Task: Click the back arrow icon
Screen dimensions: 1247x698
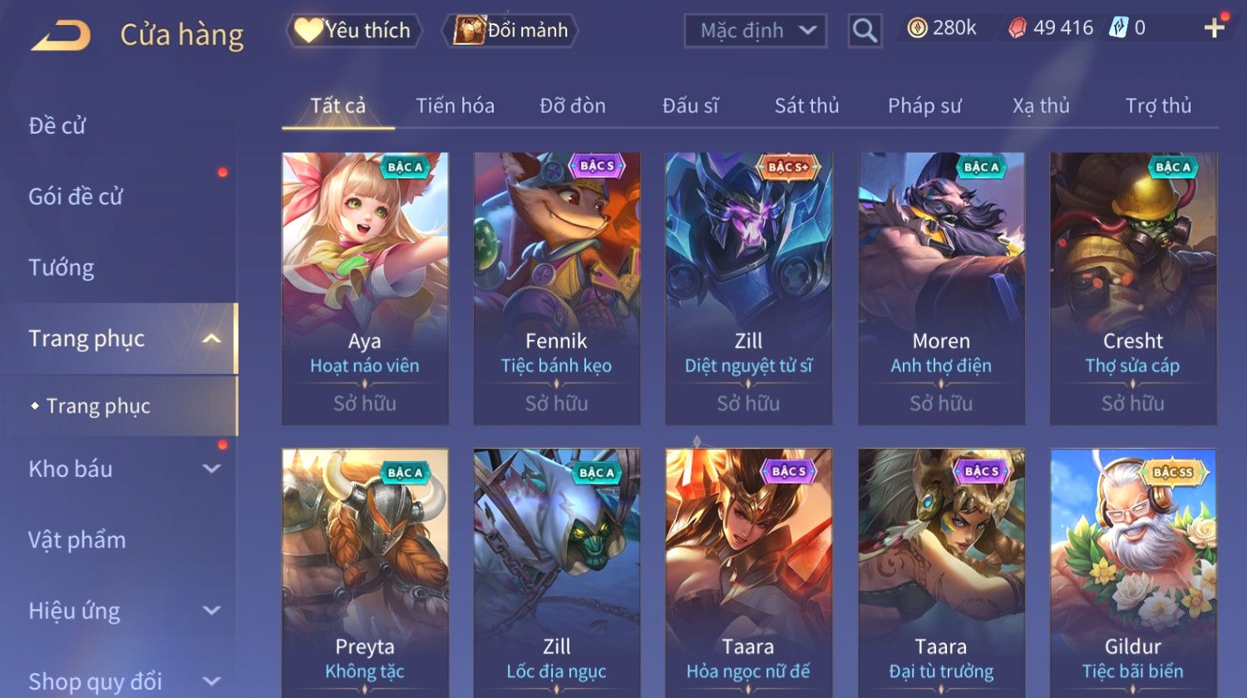Action: (61, 35)
